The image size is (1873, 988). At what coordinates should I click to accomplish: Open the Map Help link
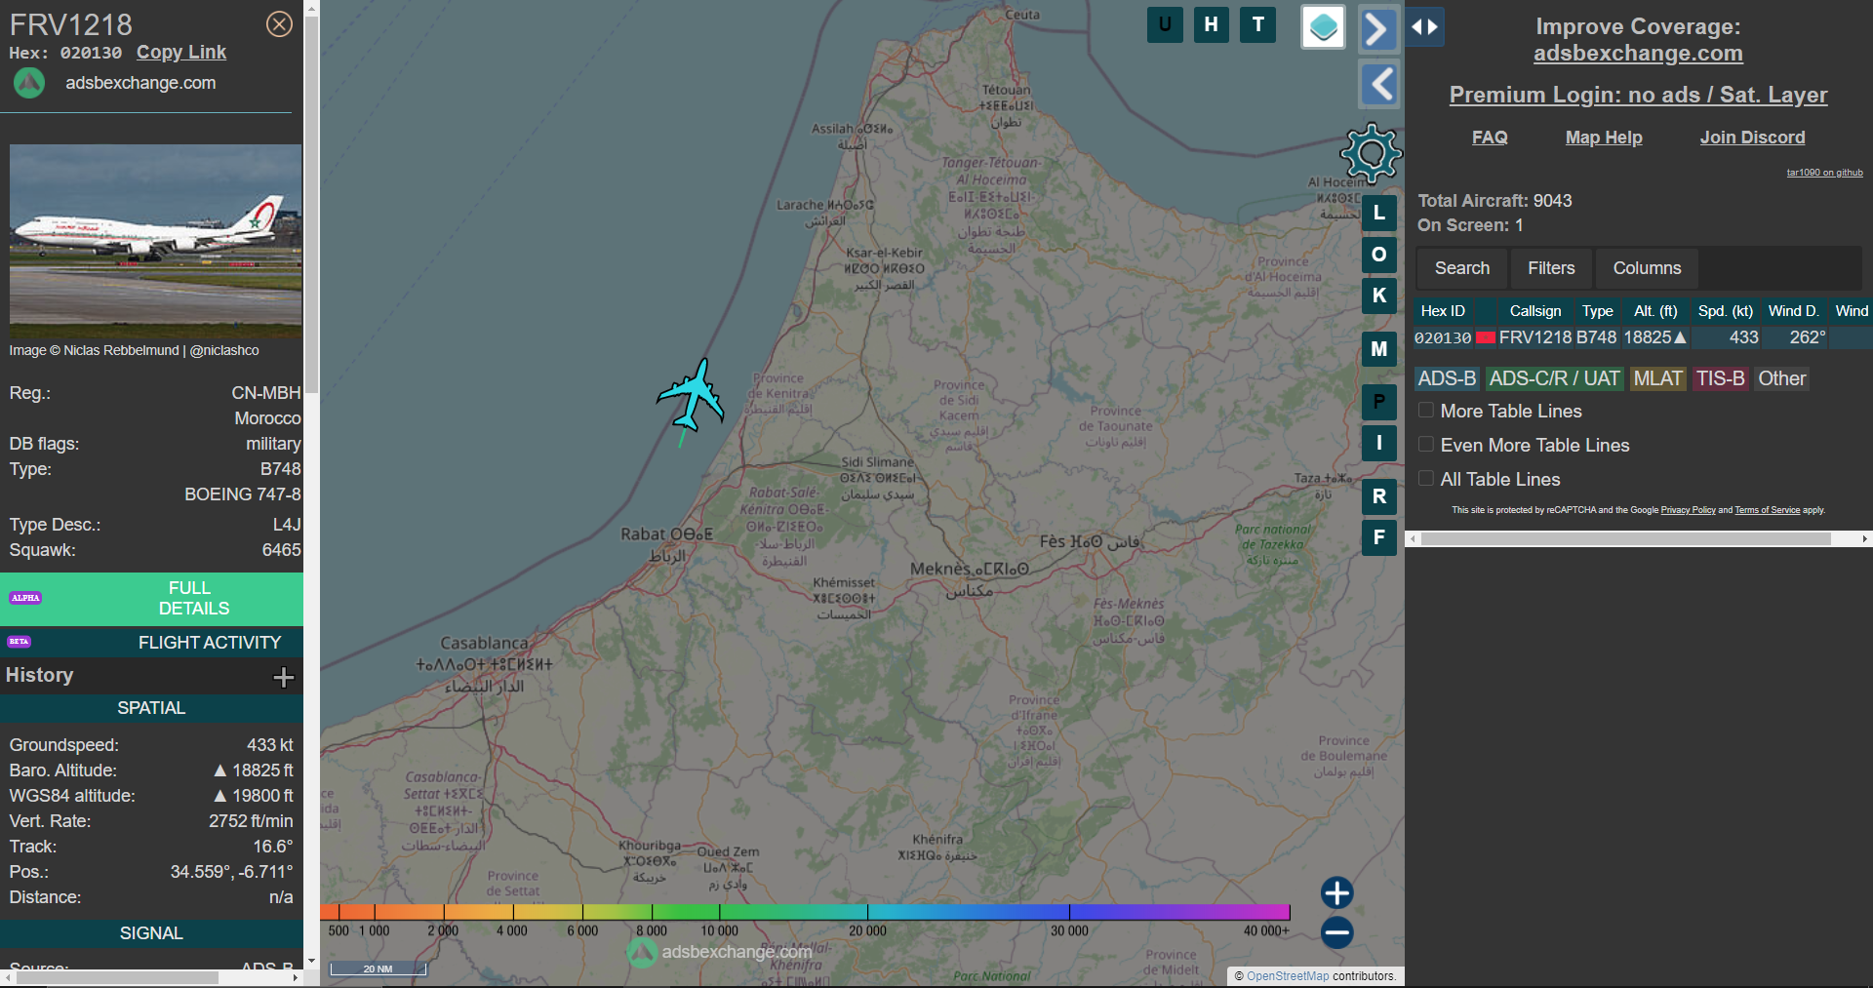[x=1604, y=138]
